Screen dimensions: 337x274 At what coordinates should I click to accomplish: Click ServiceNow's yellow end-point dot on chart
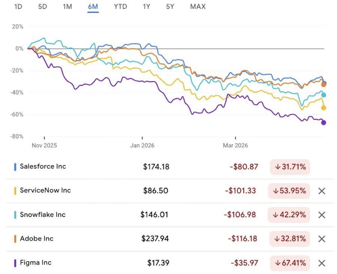[324, 108]
